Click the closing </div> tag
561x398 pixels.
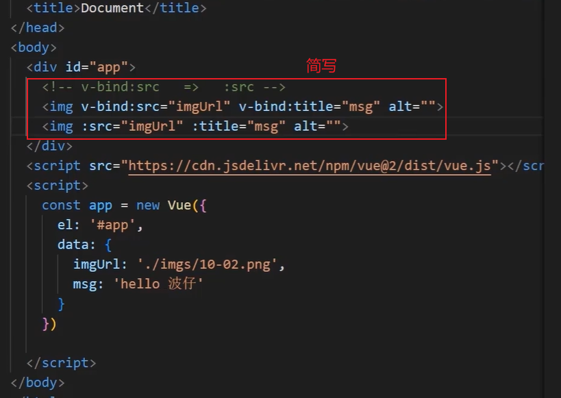tap(49, 146)
